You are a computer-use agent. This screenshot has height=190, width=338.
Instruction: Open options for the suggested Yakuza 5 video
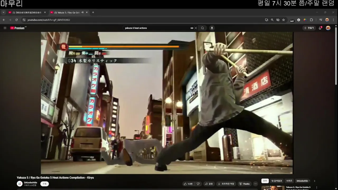click(317, 188)
